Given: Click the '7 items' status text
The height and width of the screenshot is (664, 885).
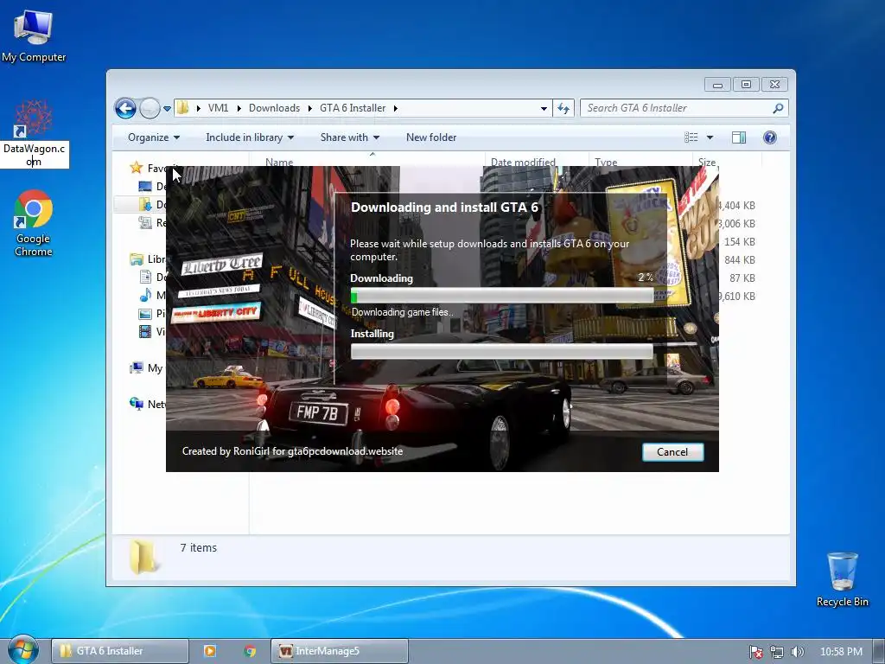Looking at the screenshot, I should [198, 547].
